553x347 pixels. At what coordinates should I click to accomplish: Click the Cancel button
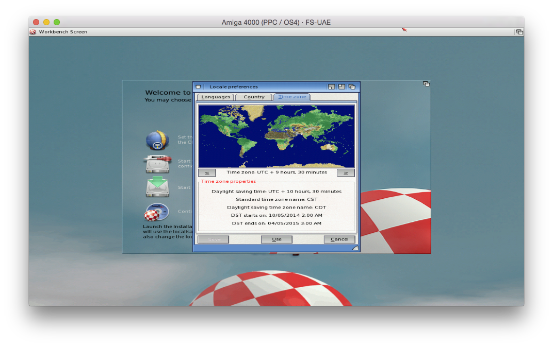pos(339,239)
